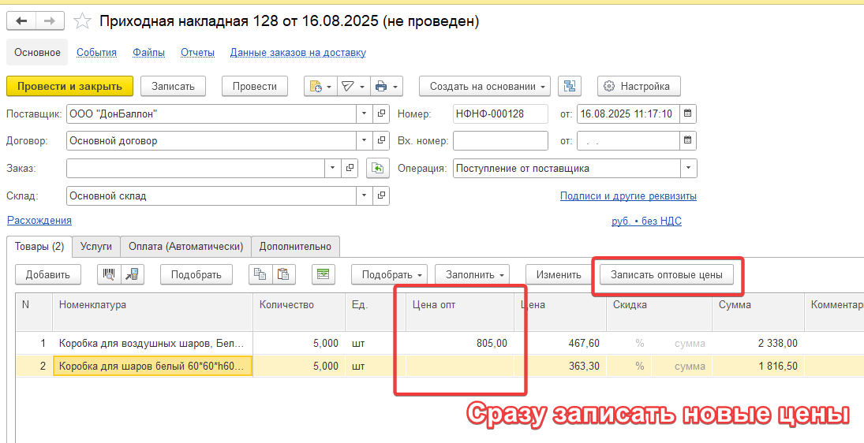
Task: Switch to the Дополнительно tab
Action: point(295,247)
